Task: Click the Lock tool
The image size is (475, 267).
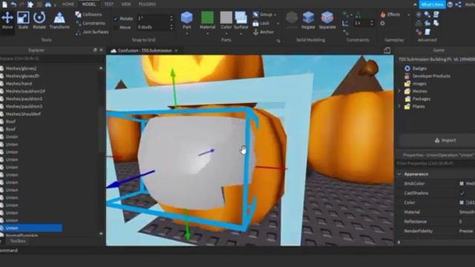Action: (261, 23)
